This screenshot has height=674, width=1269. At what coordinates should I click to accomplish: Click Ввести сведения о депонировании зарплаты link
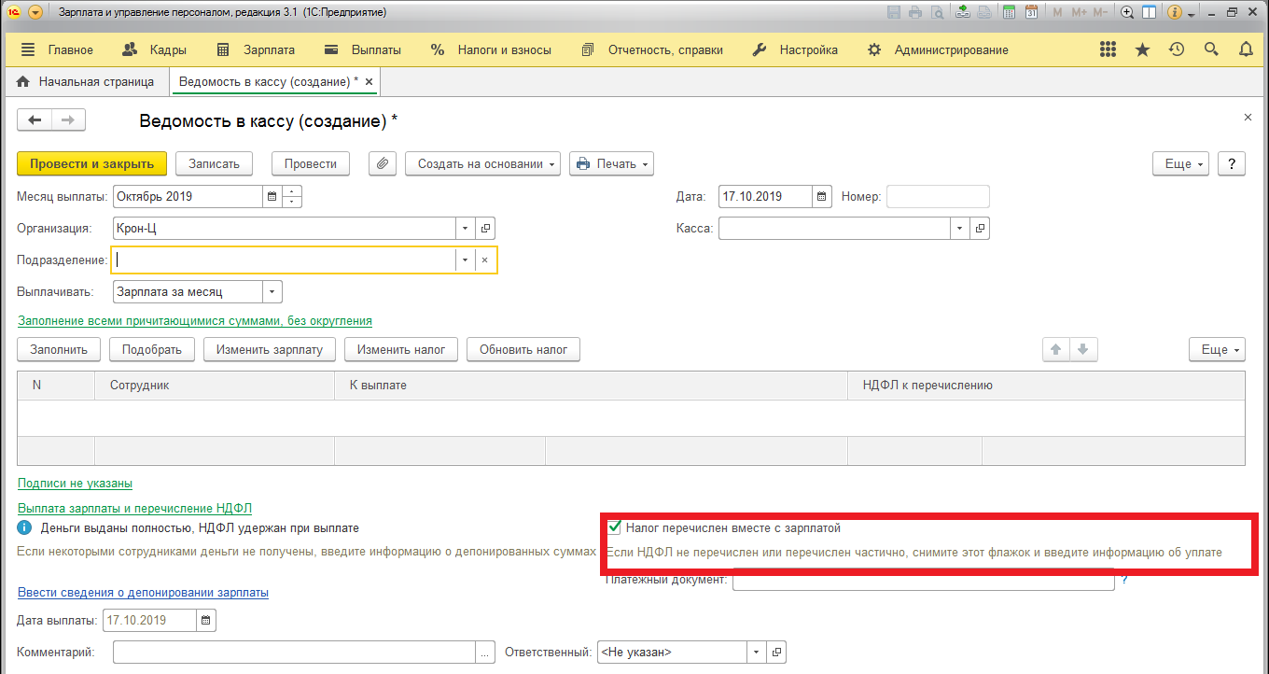tap(143, 593)
